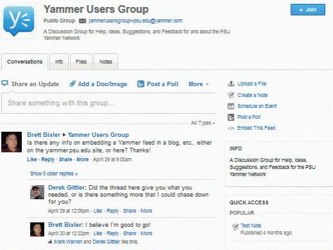Click the sidebar Post a Poll icon
This screenshot has width=333, height=250.
tap(231, 117)
